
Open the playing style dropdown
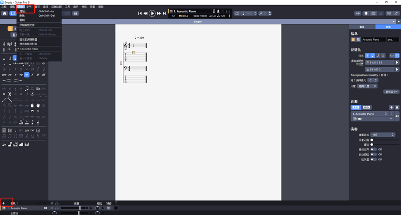coord(382,135)
